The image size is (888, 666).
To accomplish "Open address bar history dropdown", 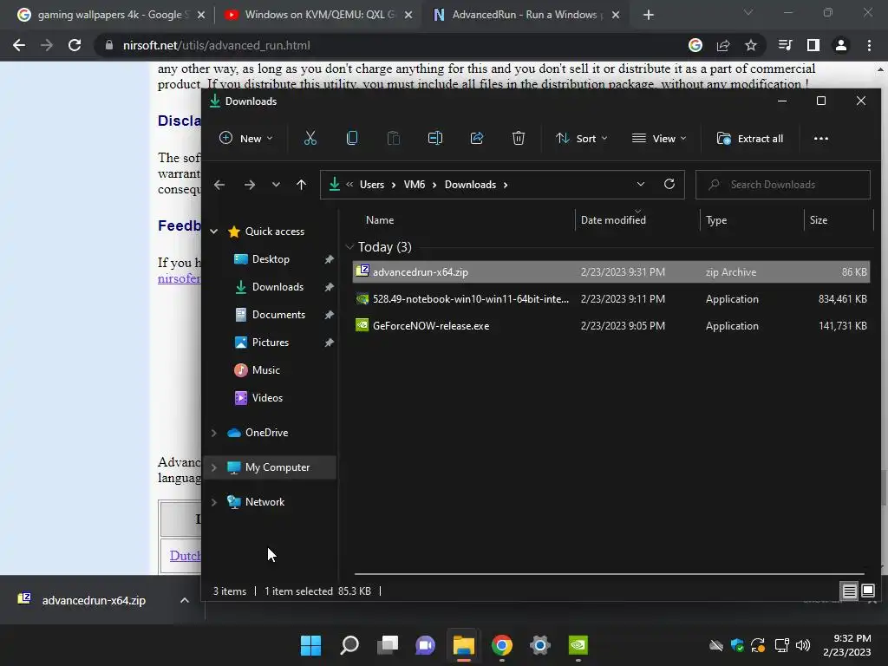I will click(x=641, y=184).
